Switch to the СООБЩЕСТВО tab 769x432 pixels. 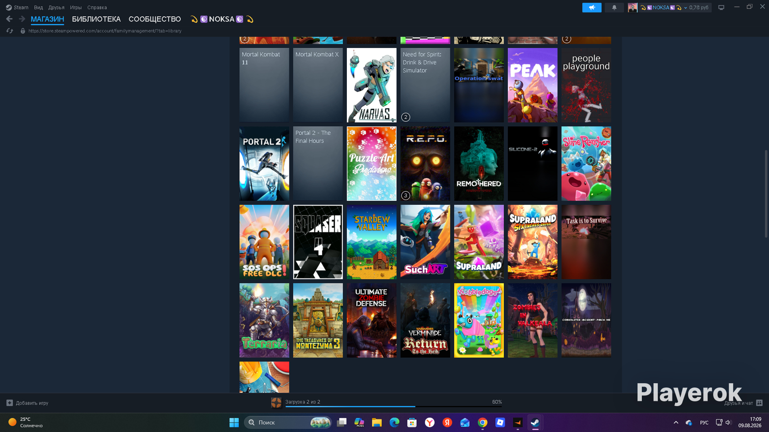tap(154, 19)
